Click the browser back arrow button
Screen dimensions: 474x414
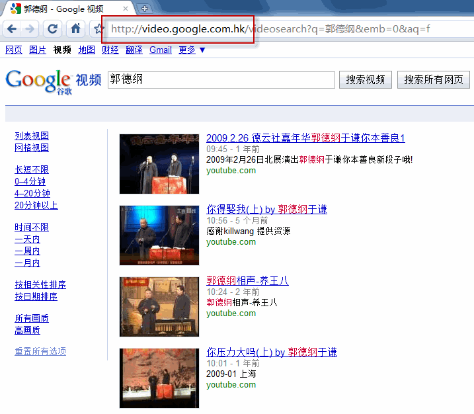point(12,29)
